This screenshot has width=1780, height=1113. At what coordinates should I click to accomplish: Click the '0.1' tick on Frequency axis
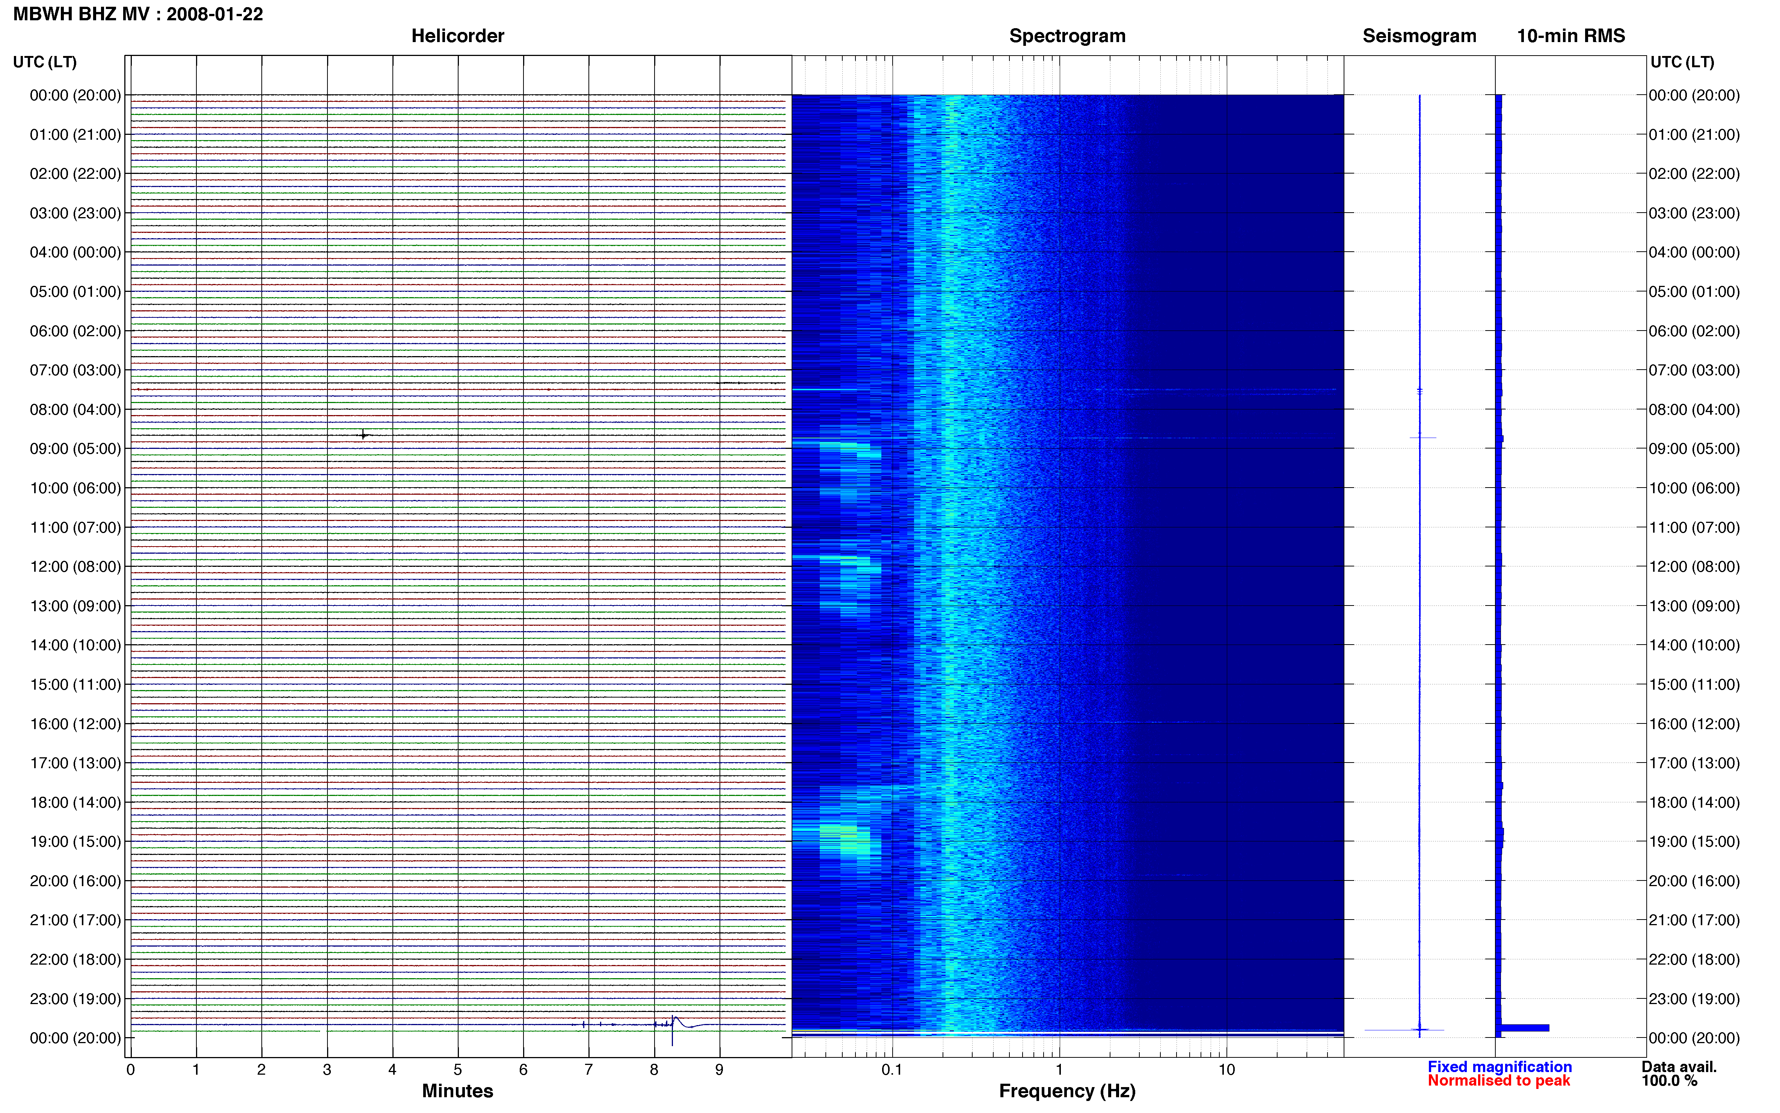pos(892,1069)
